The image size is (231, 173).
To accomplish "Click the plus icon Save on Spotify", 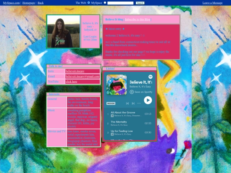I will point(132,92).
